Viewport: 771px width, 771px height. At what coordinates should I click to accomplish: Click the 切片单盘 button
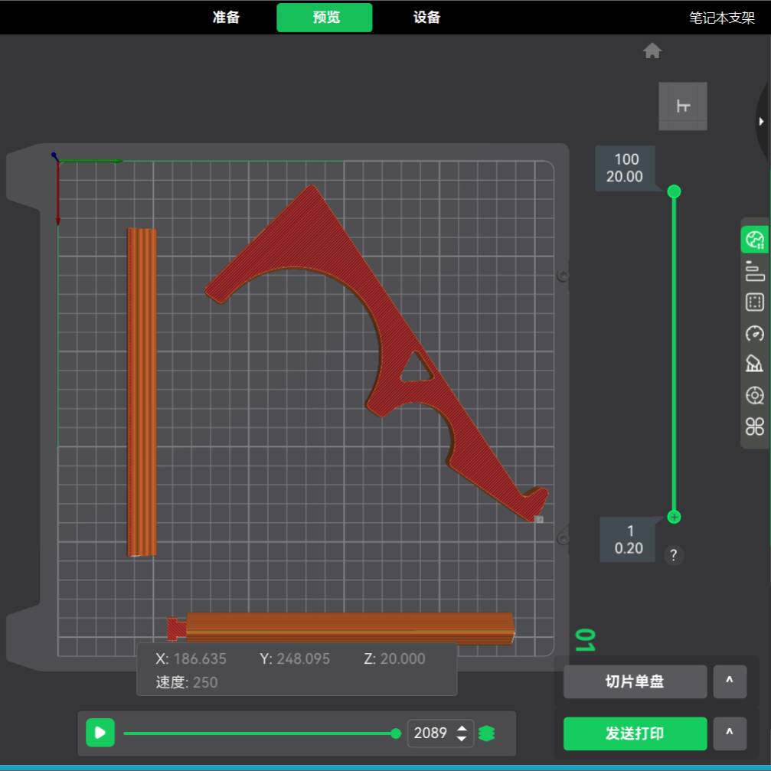(x=635, y=681)
